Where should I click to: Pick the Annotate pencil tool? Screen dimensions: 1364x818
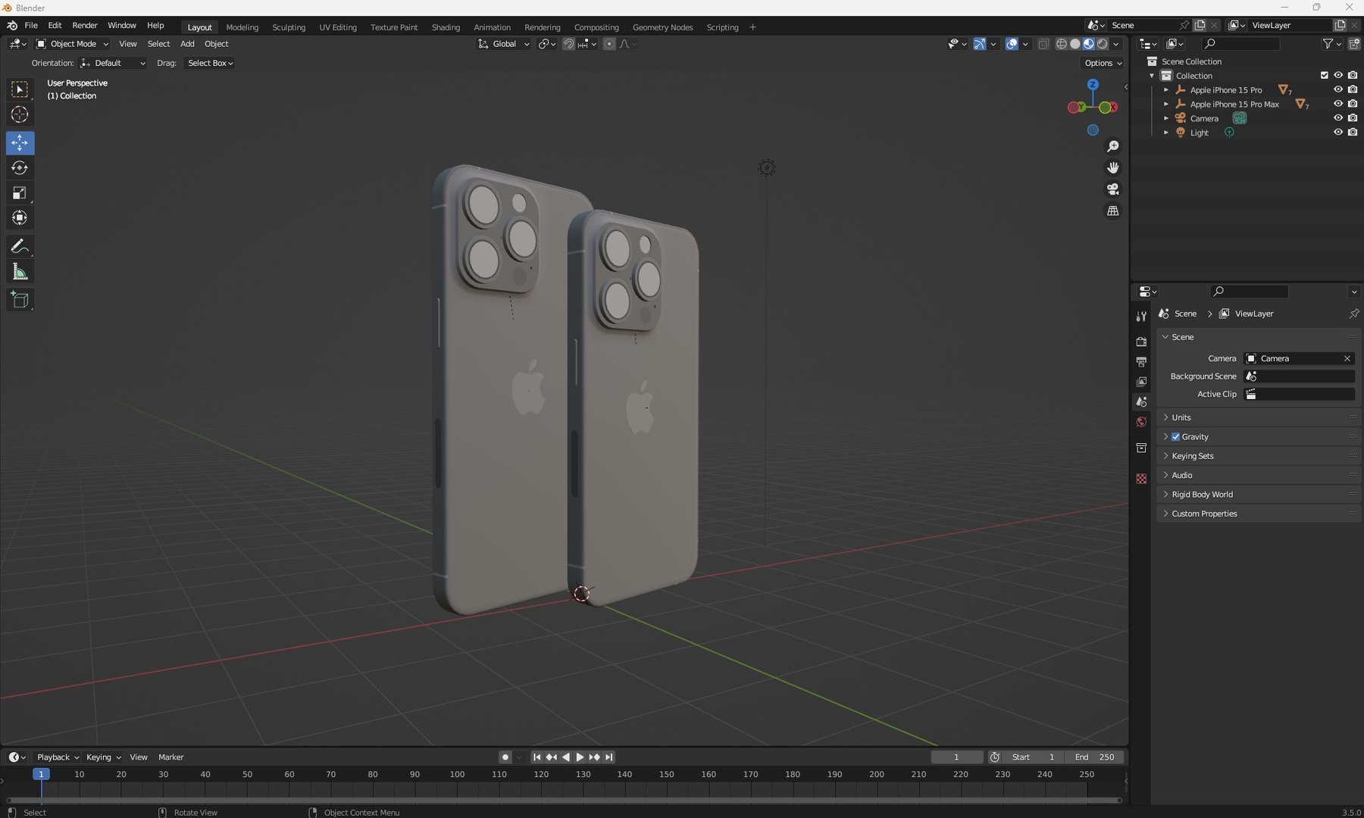coord(20,246)
